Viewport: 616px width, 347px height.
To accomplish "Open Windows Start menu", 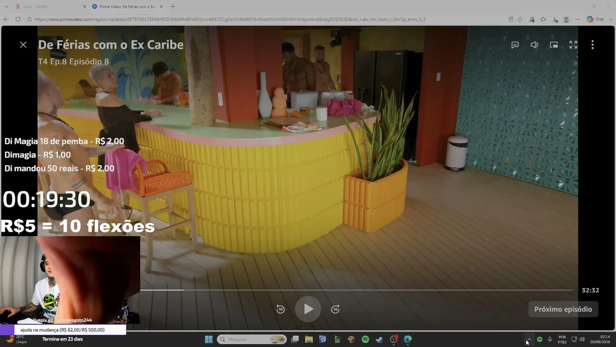I will 209,339.
